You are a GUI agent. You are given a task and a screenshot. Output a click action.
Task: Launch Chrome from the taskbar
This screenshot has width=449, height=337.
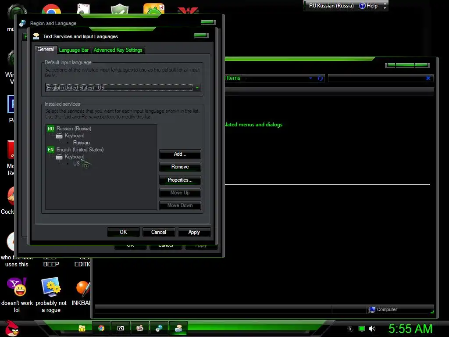point(101,328)
